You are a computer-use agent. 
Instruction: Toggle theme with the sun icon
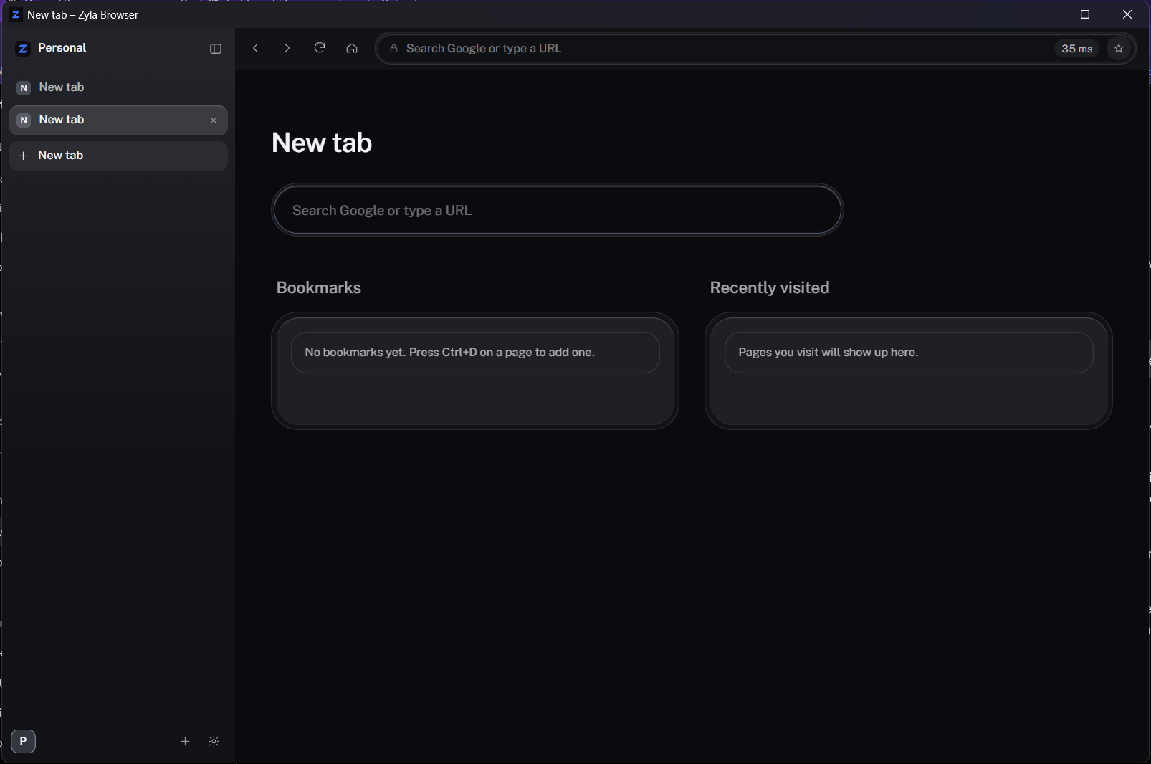click(214, 741)
